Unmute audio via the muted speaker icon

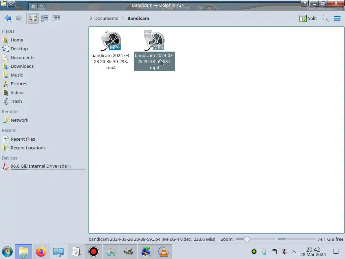[284, 252]
